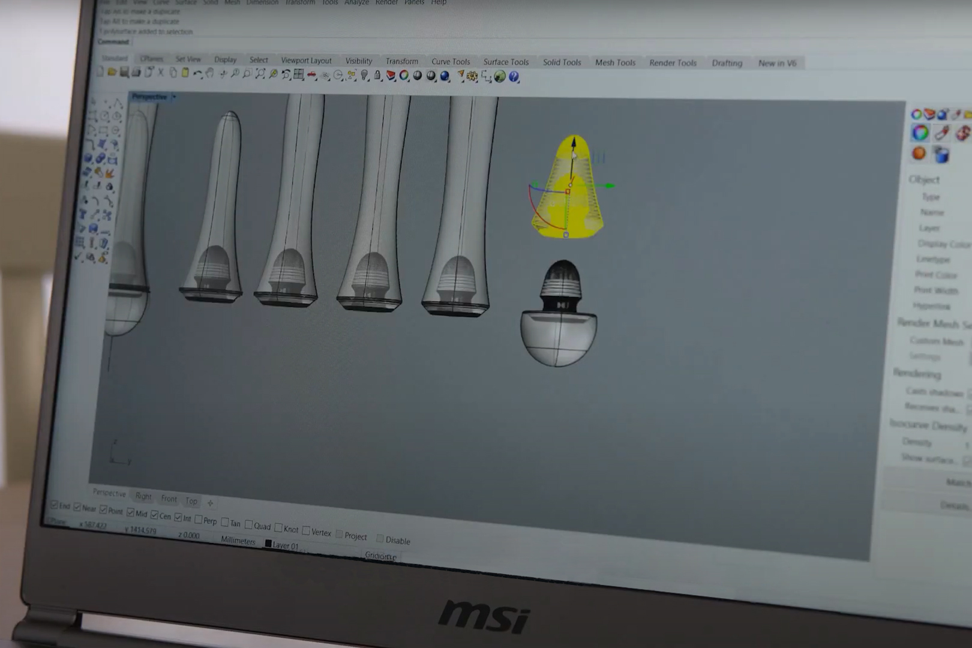
Task: Open the Mesh Tools toolbar tab
Action: (x=615, y=62)
